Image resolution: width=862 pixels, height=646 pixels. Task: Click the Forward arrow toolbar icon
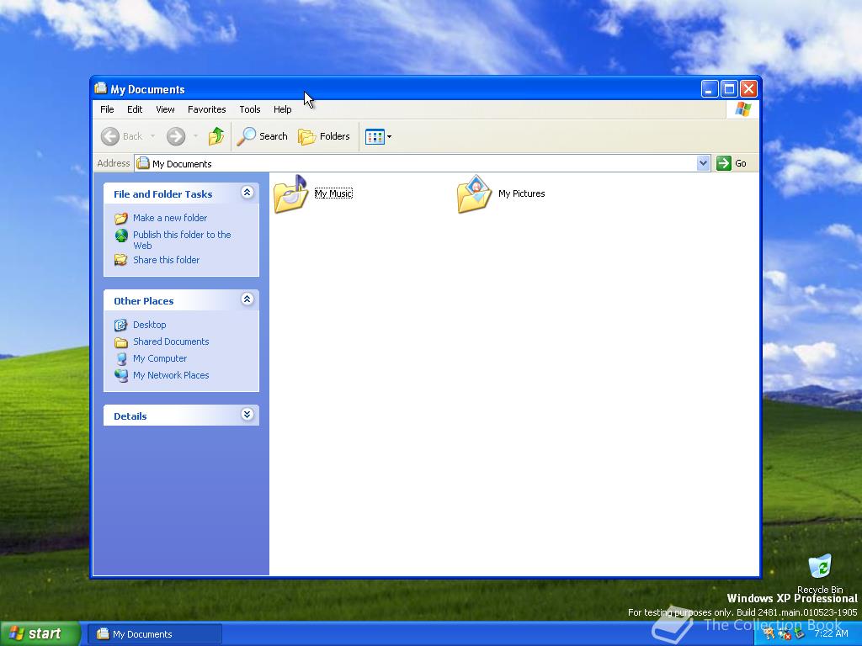(176, 136)
